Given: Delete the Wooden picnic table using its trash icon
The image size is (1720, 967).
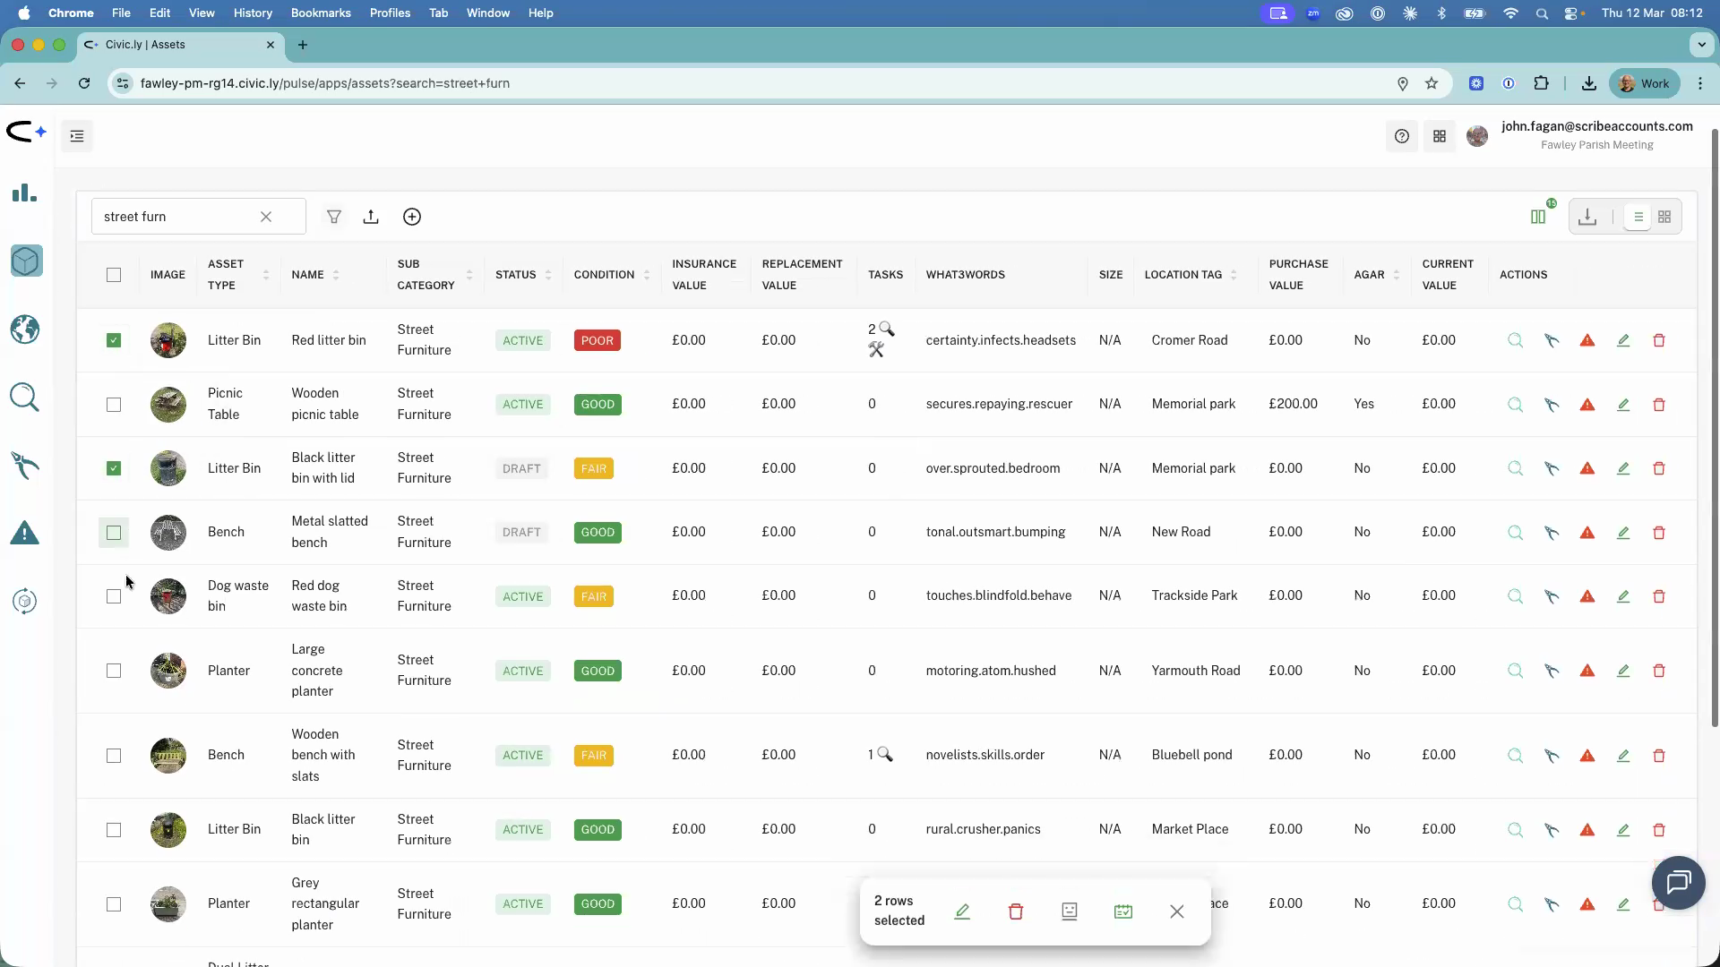Looking at the screenshot, I should coord(1659,405).
